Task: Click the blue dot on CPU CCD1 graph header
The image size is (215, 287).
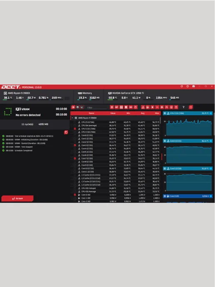Action: (211, 113)
